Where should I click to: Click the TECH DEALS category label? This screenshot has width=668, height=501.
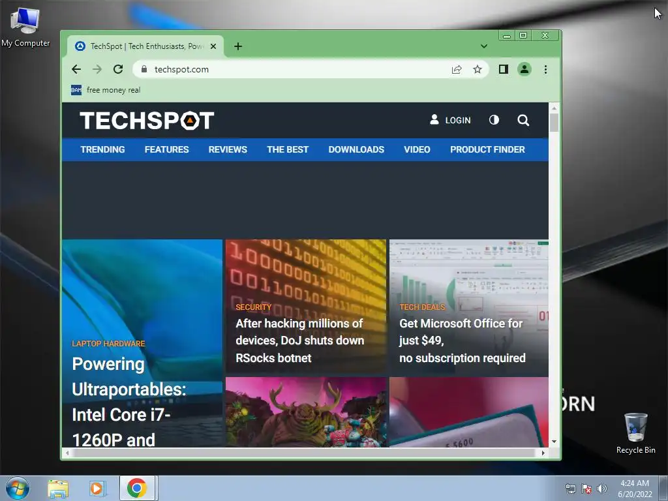click(422, 307)
